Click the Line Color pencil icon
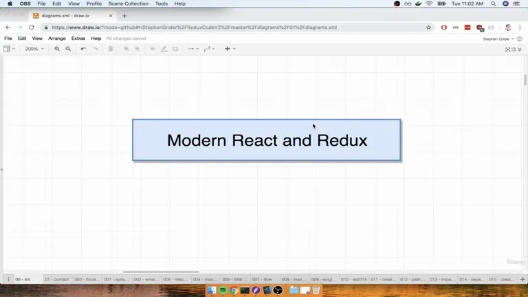This screenshot has width=528, height=297. [164, 49]
